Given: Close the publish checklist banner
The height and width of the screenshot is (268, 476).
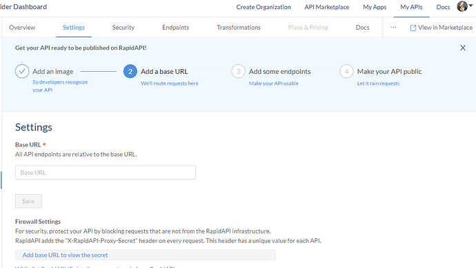Looking at the screenshot, I should [463, 48].
